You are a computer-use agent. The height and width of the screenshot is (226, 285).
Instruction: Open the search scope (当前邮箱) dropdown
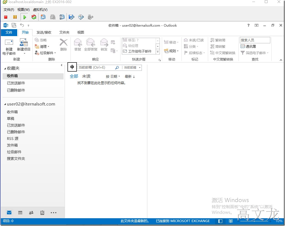132,67
